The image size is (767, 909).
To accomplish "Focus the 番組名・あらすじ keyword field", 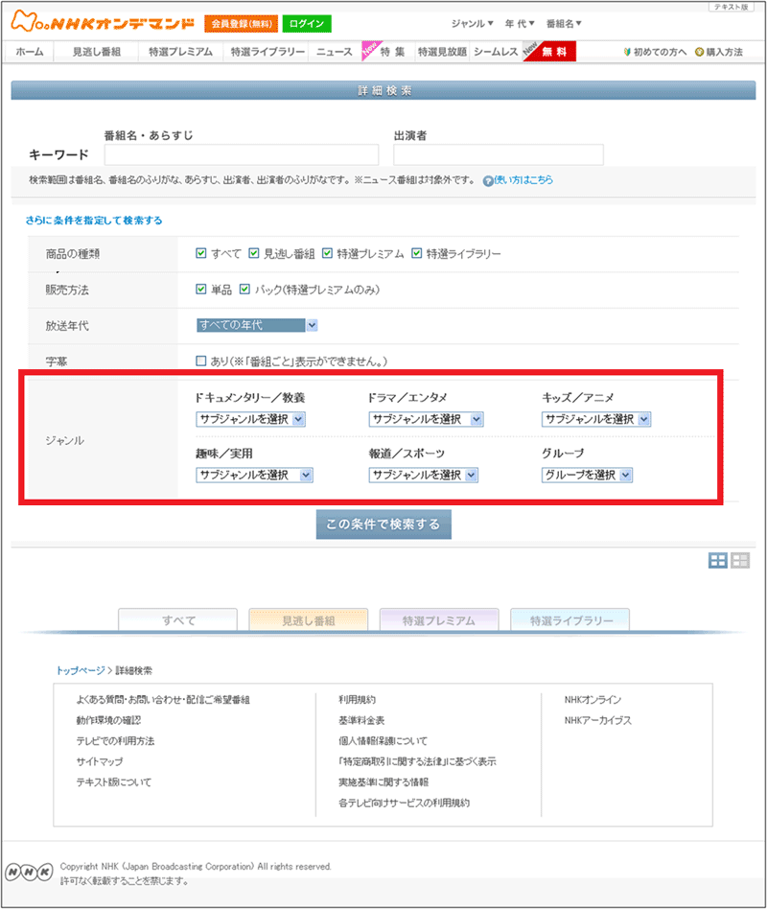I will [242, 154].
